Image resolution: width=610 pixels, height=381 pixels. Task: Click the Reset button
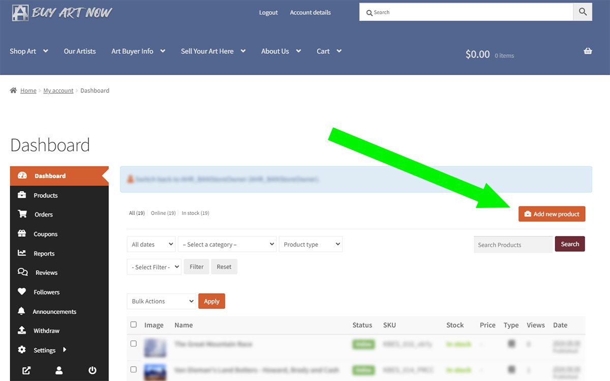click(224, 267)
